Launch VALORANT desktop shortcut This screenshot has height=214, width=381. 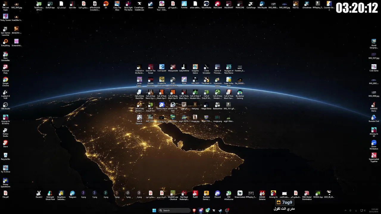(x=229, y=5)
